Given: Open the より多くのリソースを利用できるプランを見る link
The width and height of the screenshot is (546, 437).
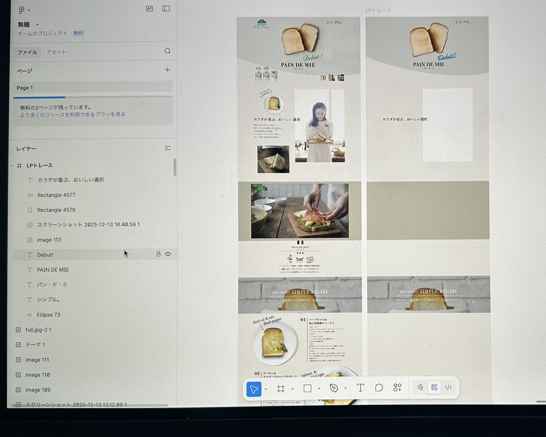Looking at the screenshot, I should [73, 114].
